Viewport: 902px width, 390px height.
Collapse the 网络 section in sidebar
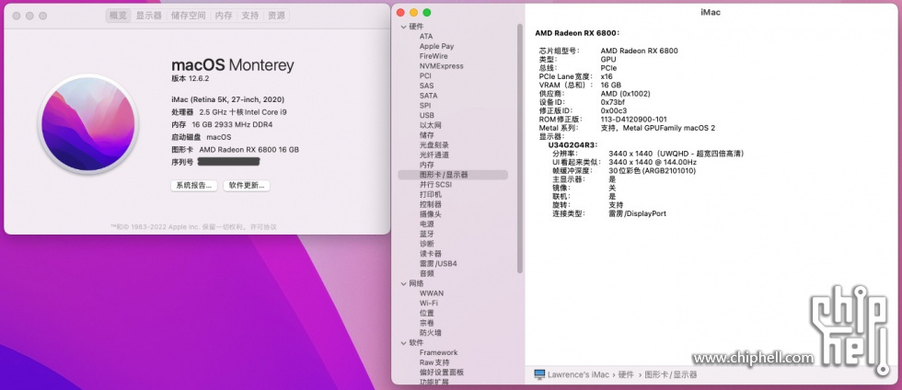coord(403,283)
